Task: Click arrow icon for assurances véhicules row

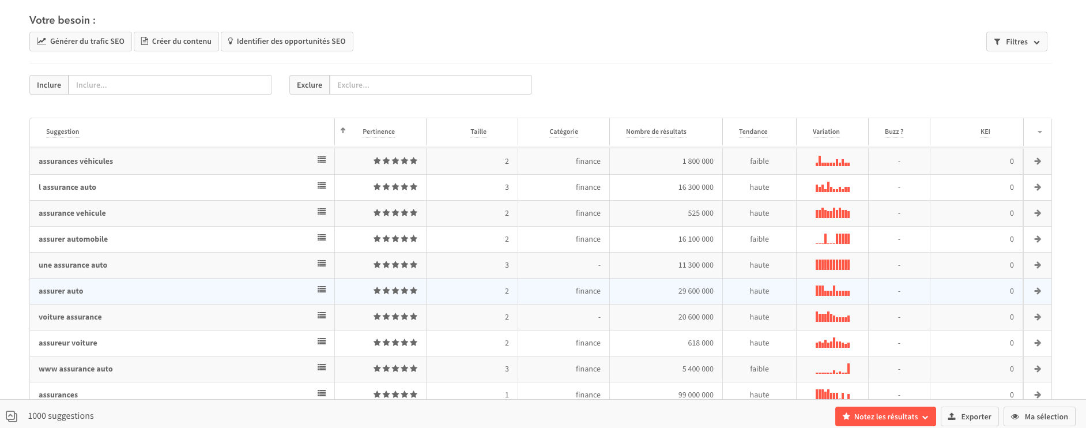Action: 1038,162
